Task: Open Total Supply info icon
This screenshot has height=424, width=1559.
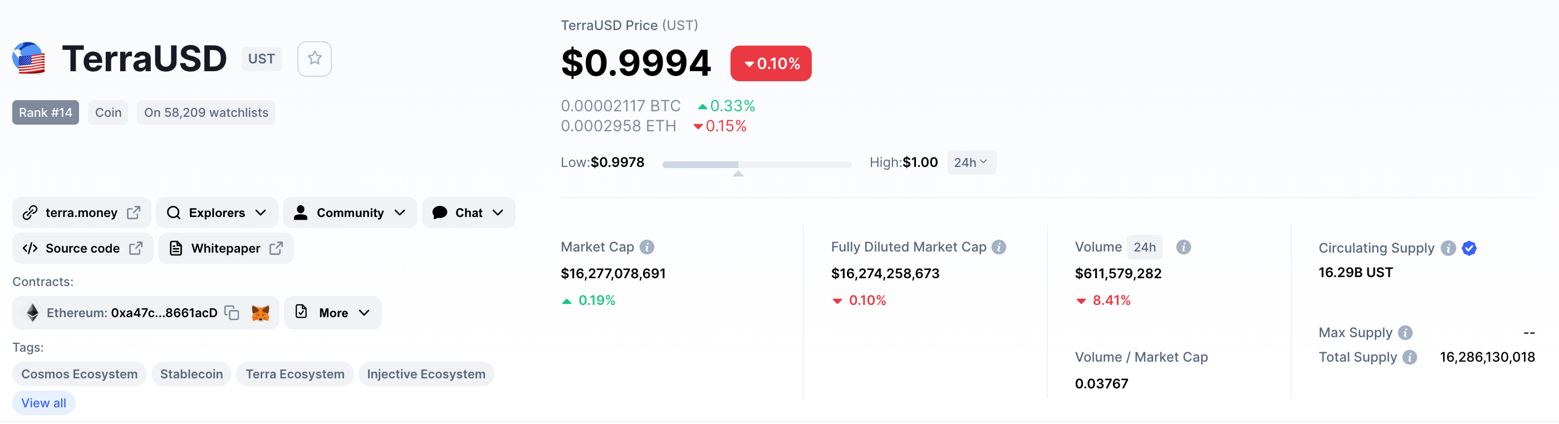Action: coord(1410,357)
